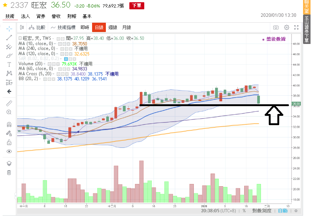Hide MA (10, close, 0) with eye icon
This screenshot has height=216, width=315.
click(60, 44)
